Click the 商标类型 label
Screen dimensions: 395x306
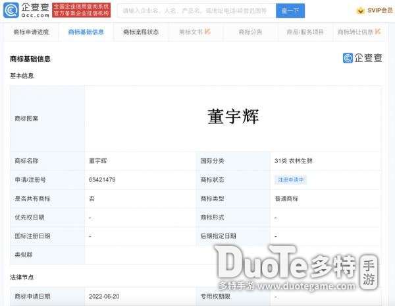(x=212, y=199)
